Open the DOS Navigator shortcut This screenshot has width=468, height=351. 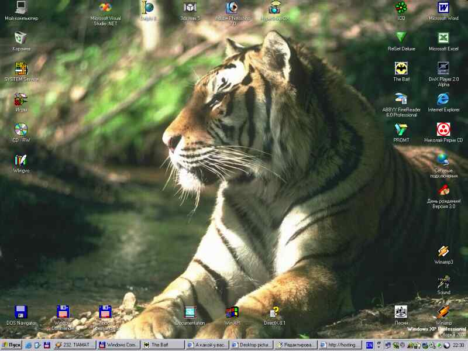(x=21, y=312)
